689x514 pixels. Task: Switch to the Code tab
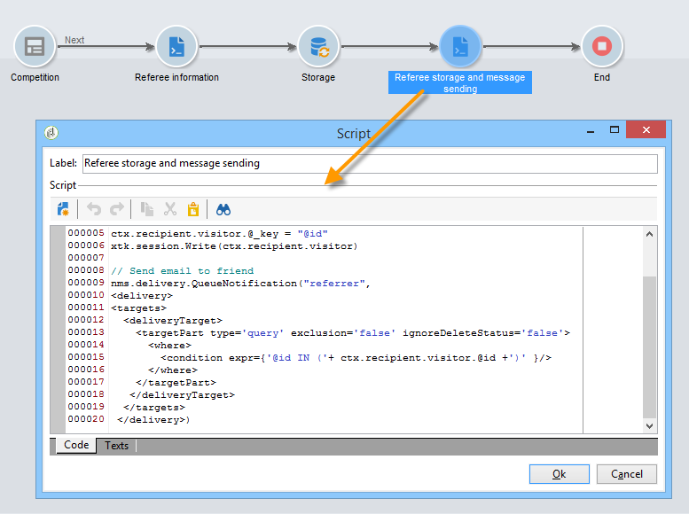click(x=76, y=446)
